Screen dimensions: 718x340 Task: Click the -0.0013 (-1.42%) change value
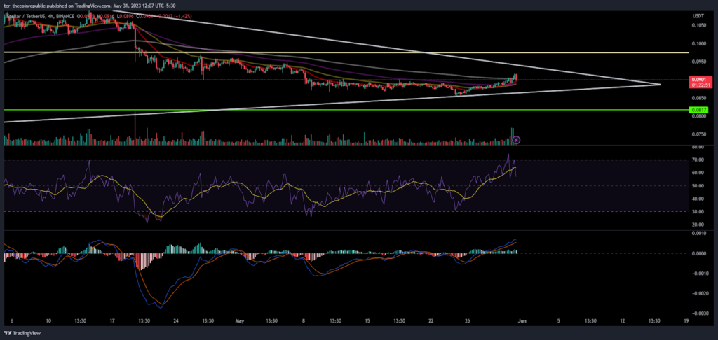[175, 17]
